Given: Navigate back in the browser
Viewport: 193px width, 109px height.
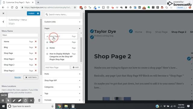Looking at the screenshot, I should point(3,7).
